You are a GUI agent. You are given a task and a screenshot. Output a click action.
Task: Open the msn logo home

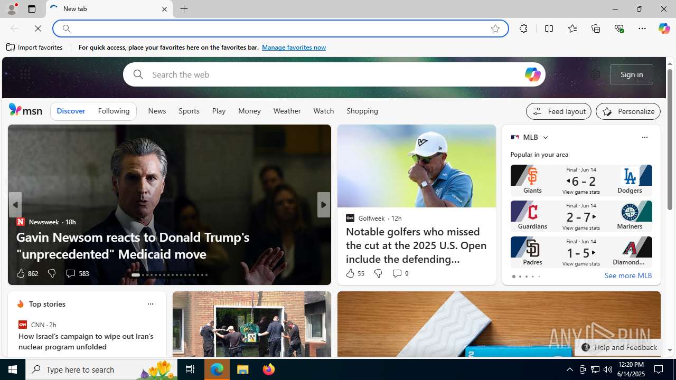click(25, 110)
